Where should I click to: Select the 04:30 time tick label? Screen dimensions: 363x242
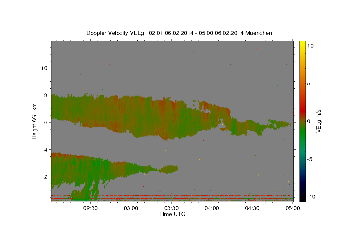(252, 208)
